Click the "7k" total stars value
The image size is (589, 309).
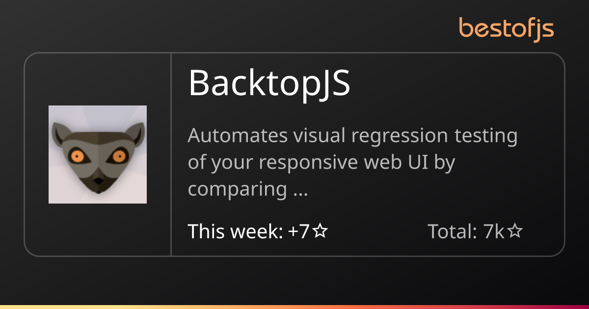point(493,231)
